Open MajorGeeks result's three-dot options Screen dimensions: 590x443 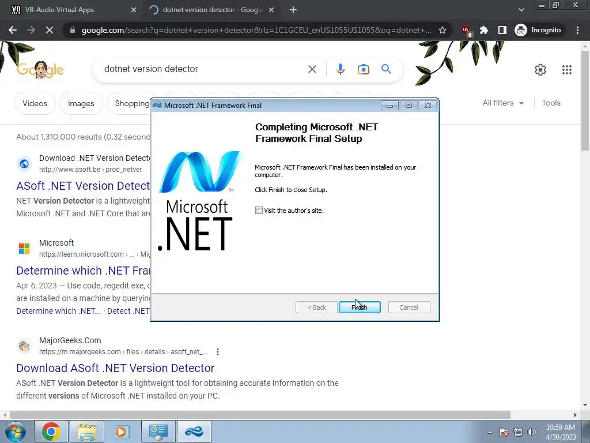(218, 352)
